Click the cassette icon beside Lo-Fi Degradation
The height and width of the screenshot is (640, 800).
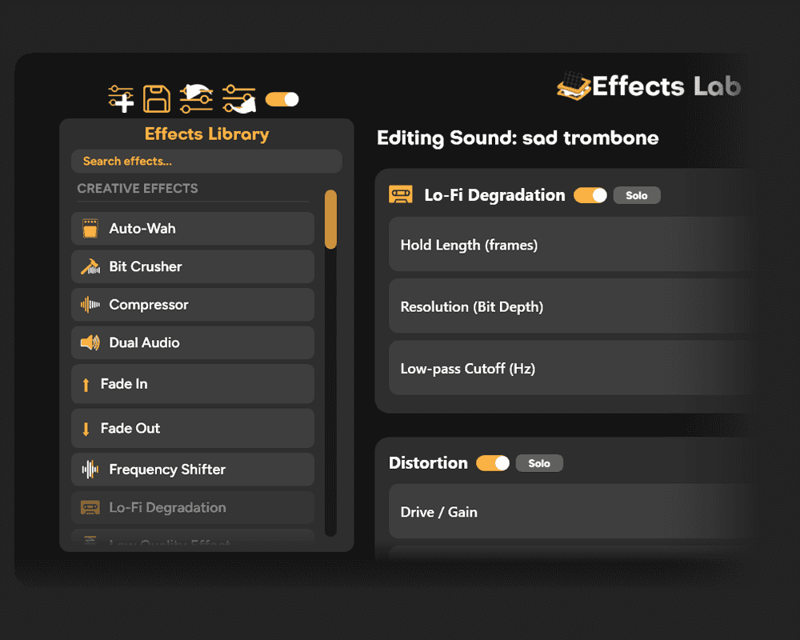(x=401, y=194)
